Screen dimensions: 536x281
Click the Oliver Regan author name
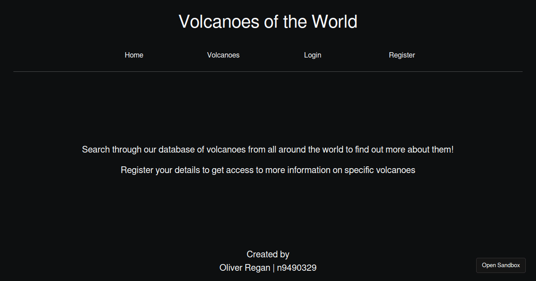[245, 268]
